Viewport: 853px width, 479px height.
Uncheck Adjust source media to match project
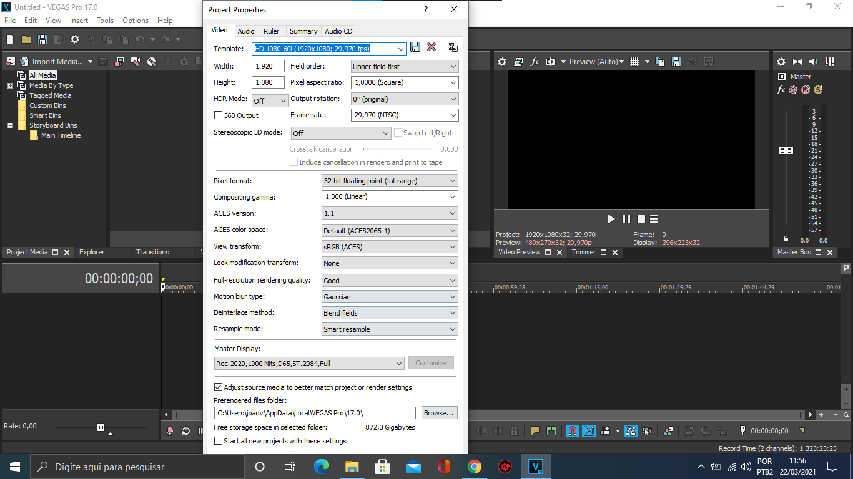pos(218,387)
